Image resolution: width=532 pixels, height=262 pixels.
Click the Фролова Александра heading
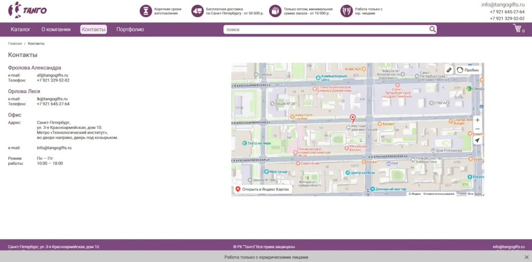point(35,68)
